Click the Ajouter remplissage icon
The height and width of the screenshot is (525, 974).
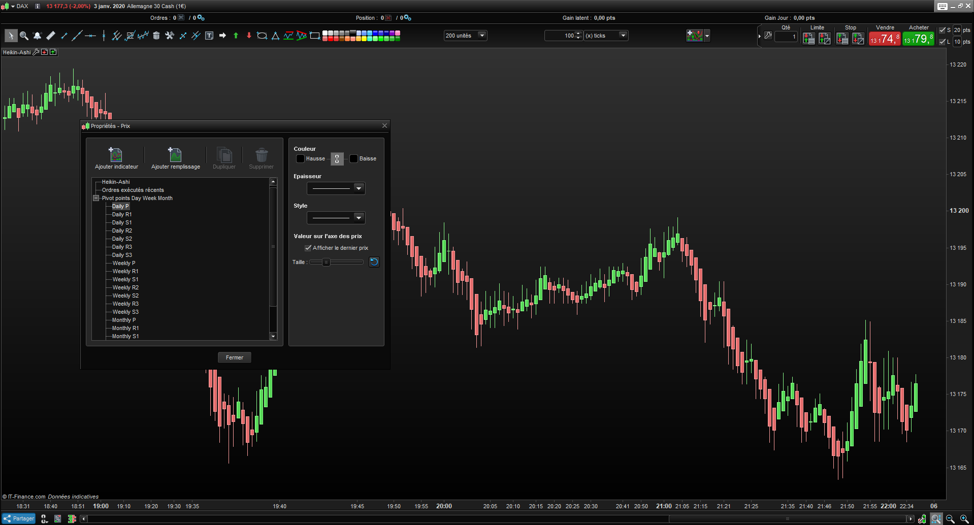(175, 154)
